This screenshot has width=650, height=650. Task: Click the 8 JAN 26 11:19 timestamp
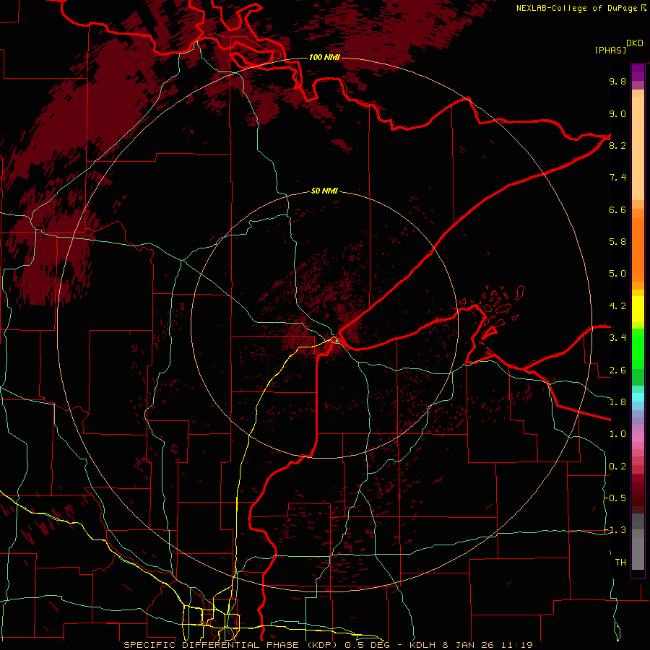click(487, 645)
